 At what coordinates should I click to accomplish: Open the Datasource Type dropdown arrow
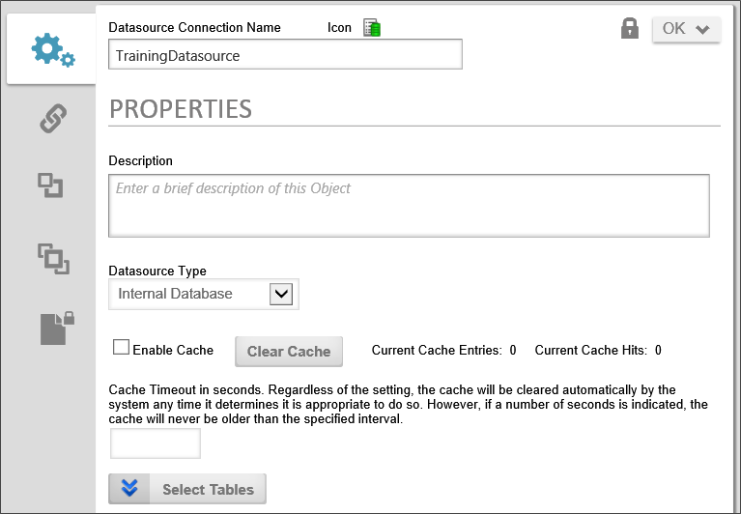[x=280, y=294]
